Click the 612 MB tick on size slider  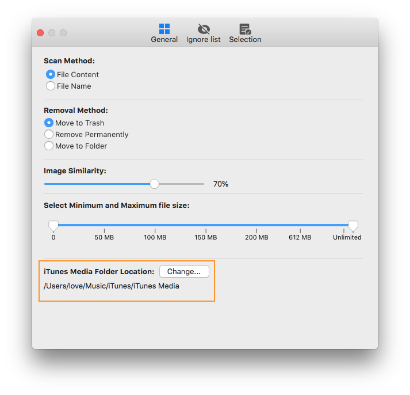300,231
